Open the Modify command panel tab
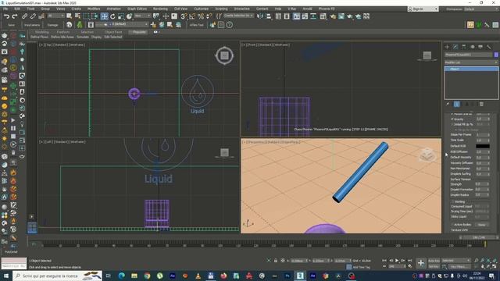 [x=455, y=47]
